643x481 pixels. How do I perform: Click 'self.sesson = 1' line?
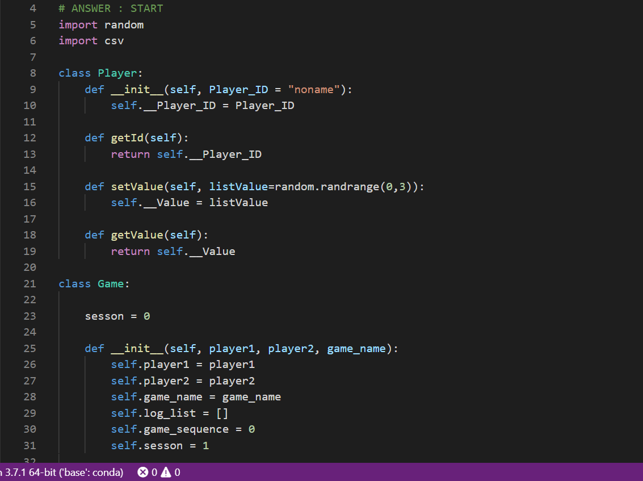point(160,445)
